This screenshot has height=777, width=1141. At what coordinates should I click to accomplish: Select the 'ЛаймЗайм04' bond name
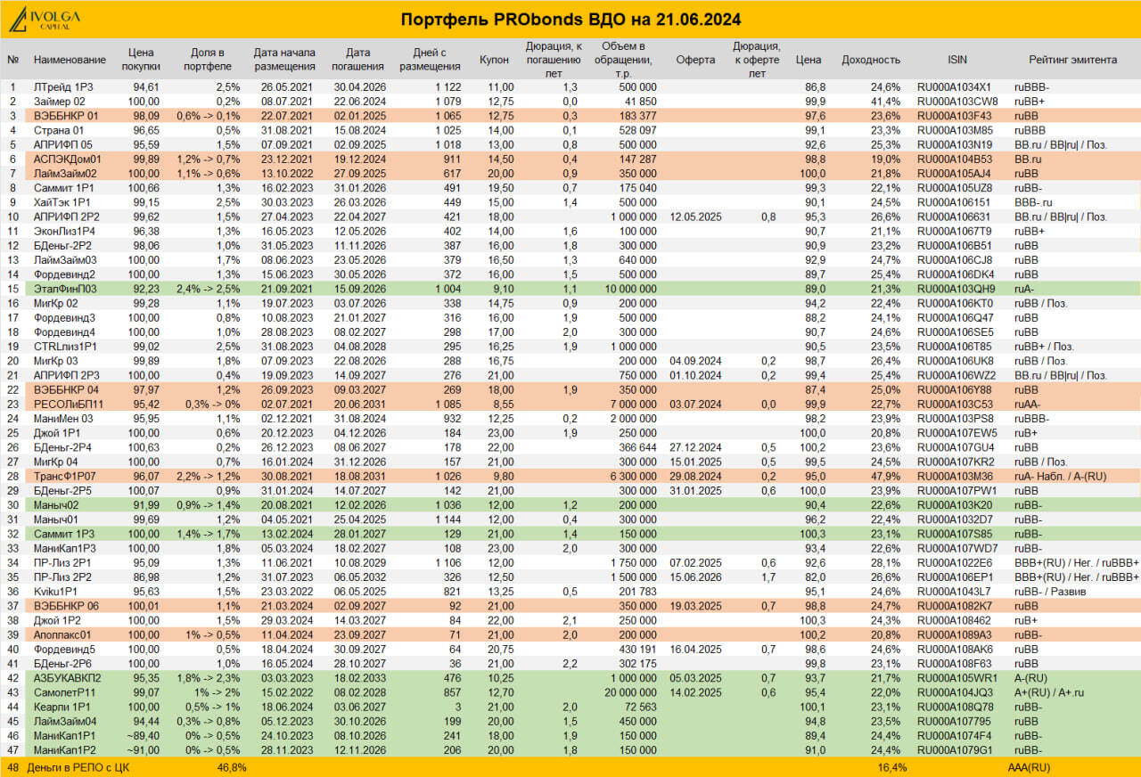[x=66, y=721]
